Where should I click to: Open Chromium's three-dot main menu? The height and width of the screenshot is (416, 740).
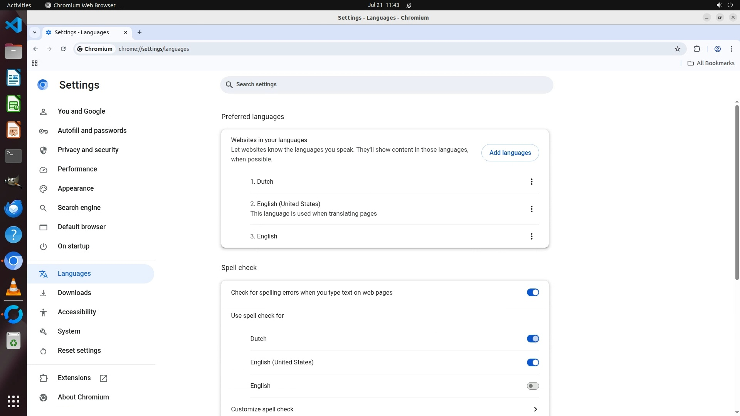(x=731, y=49)
